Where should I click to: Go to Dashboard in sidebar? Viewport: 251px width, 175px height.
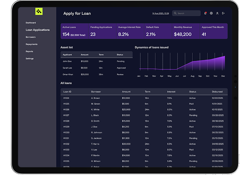[31, 23]
